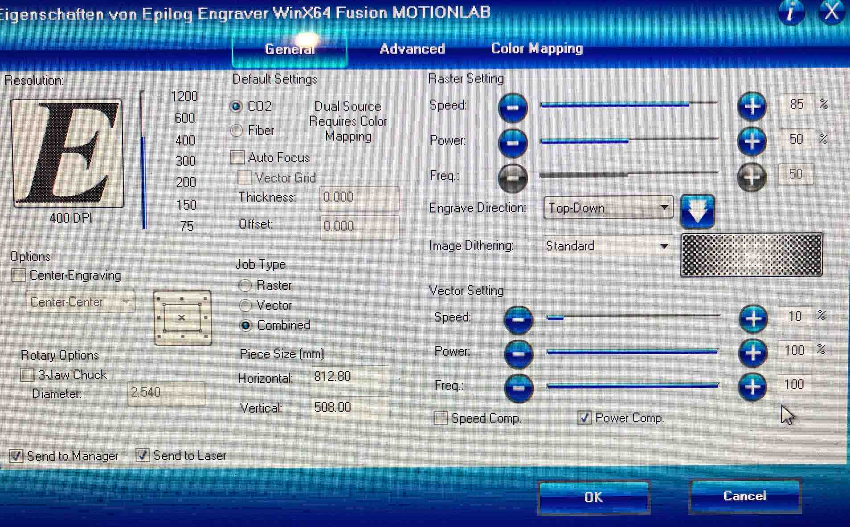This screenshot has width=850, height=527.
Task: Select the Fiber laser source
Action: (236, 130)
